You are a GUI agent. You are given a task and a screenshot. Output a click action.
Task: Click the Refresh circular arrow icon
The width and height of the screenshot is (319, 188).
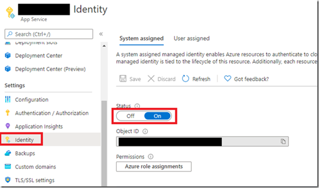(185, 78)
